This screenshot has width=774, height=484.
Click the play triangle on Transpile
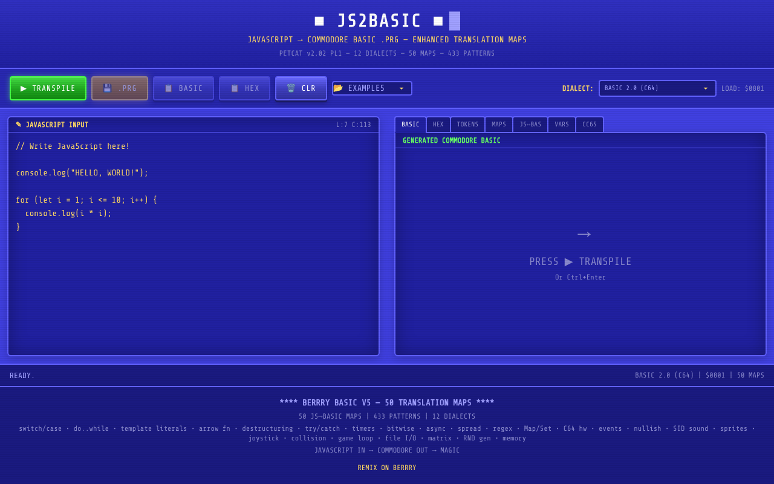coord(24,88)
